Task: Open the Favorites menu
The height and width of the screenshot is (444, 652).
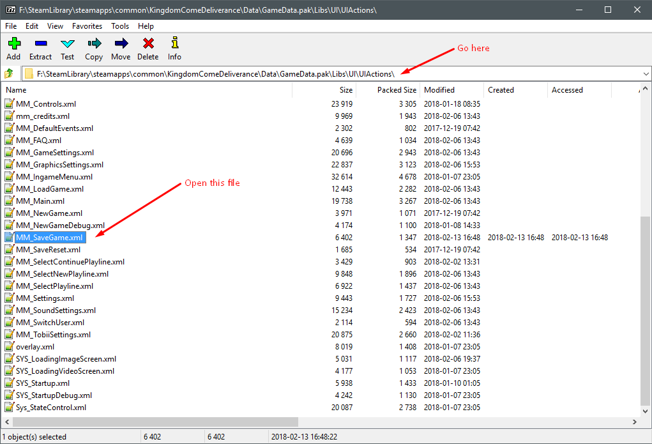Action: [x=87, y=26]
